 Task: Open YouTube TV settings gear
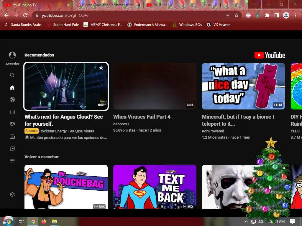click(12, 195)
